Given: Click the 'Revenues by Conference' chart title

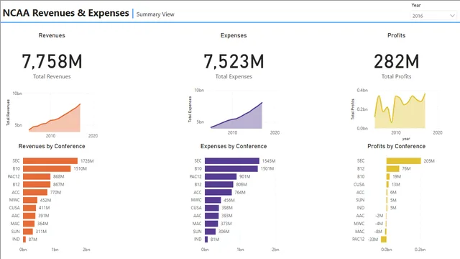Looking at the screenshot, I should 52,146.
